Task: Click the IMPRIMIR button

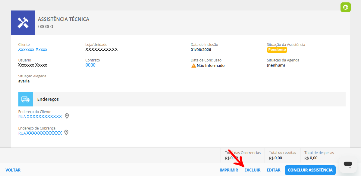Action: click(229, 170)
